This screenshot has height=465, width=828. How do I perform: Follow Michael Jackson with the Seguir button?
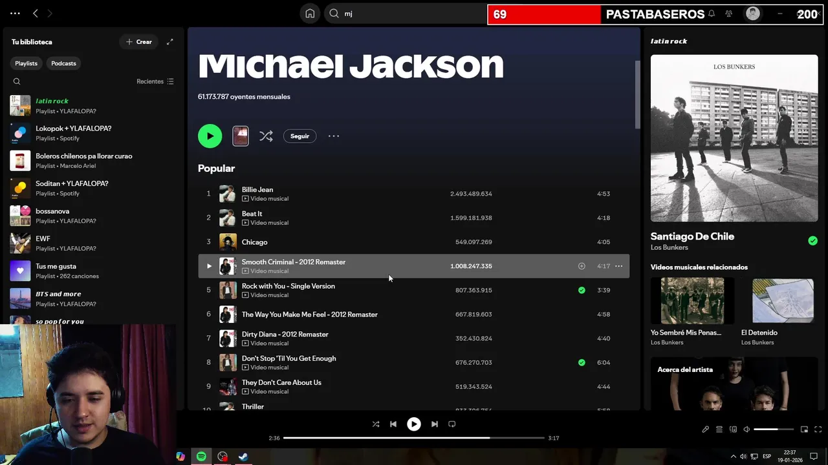pyautogui.click(x=300, y=136)
